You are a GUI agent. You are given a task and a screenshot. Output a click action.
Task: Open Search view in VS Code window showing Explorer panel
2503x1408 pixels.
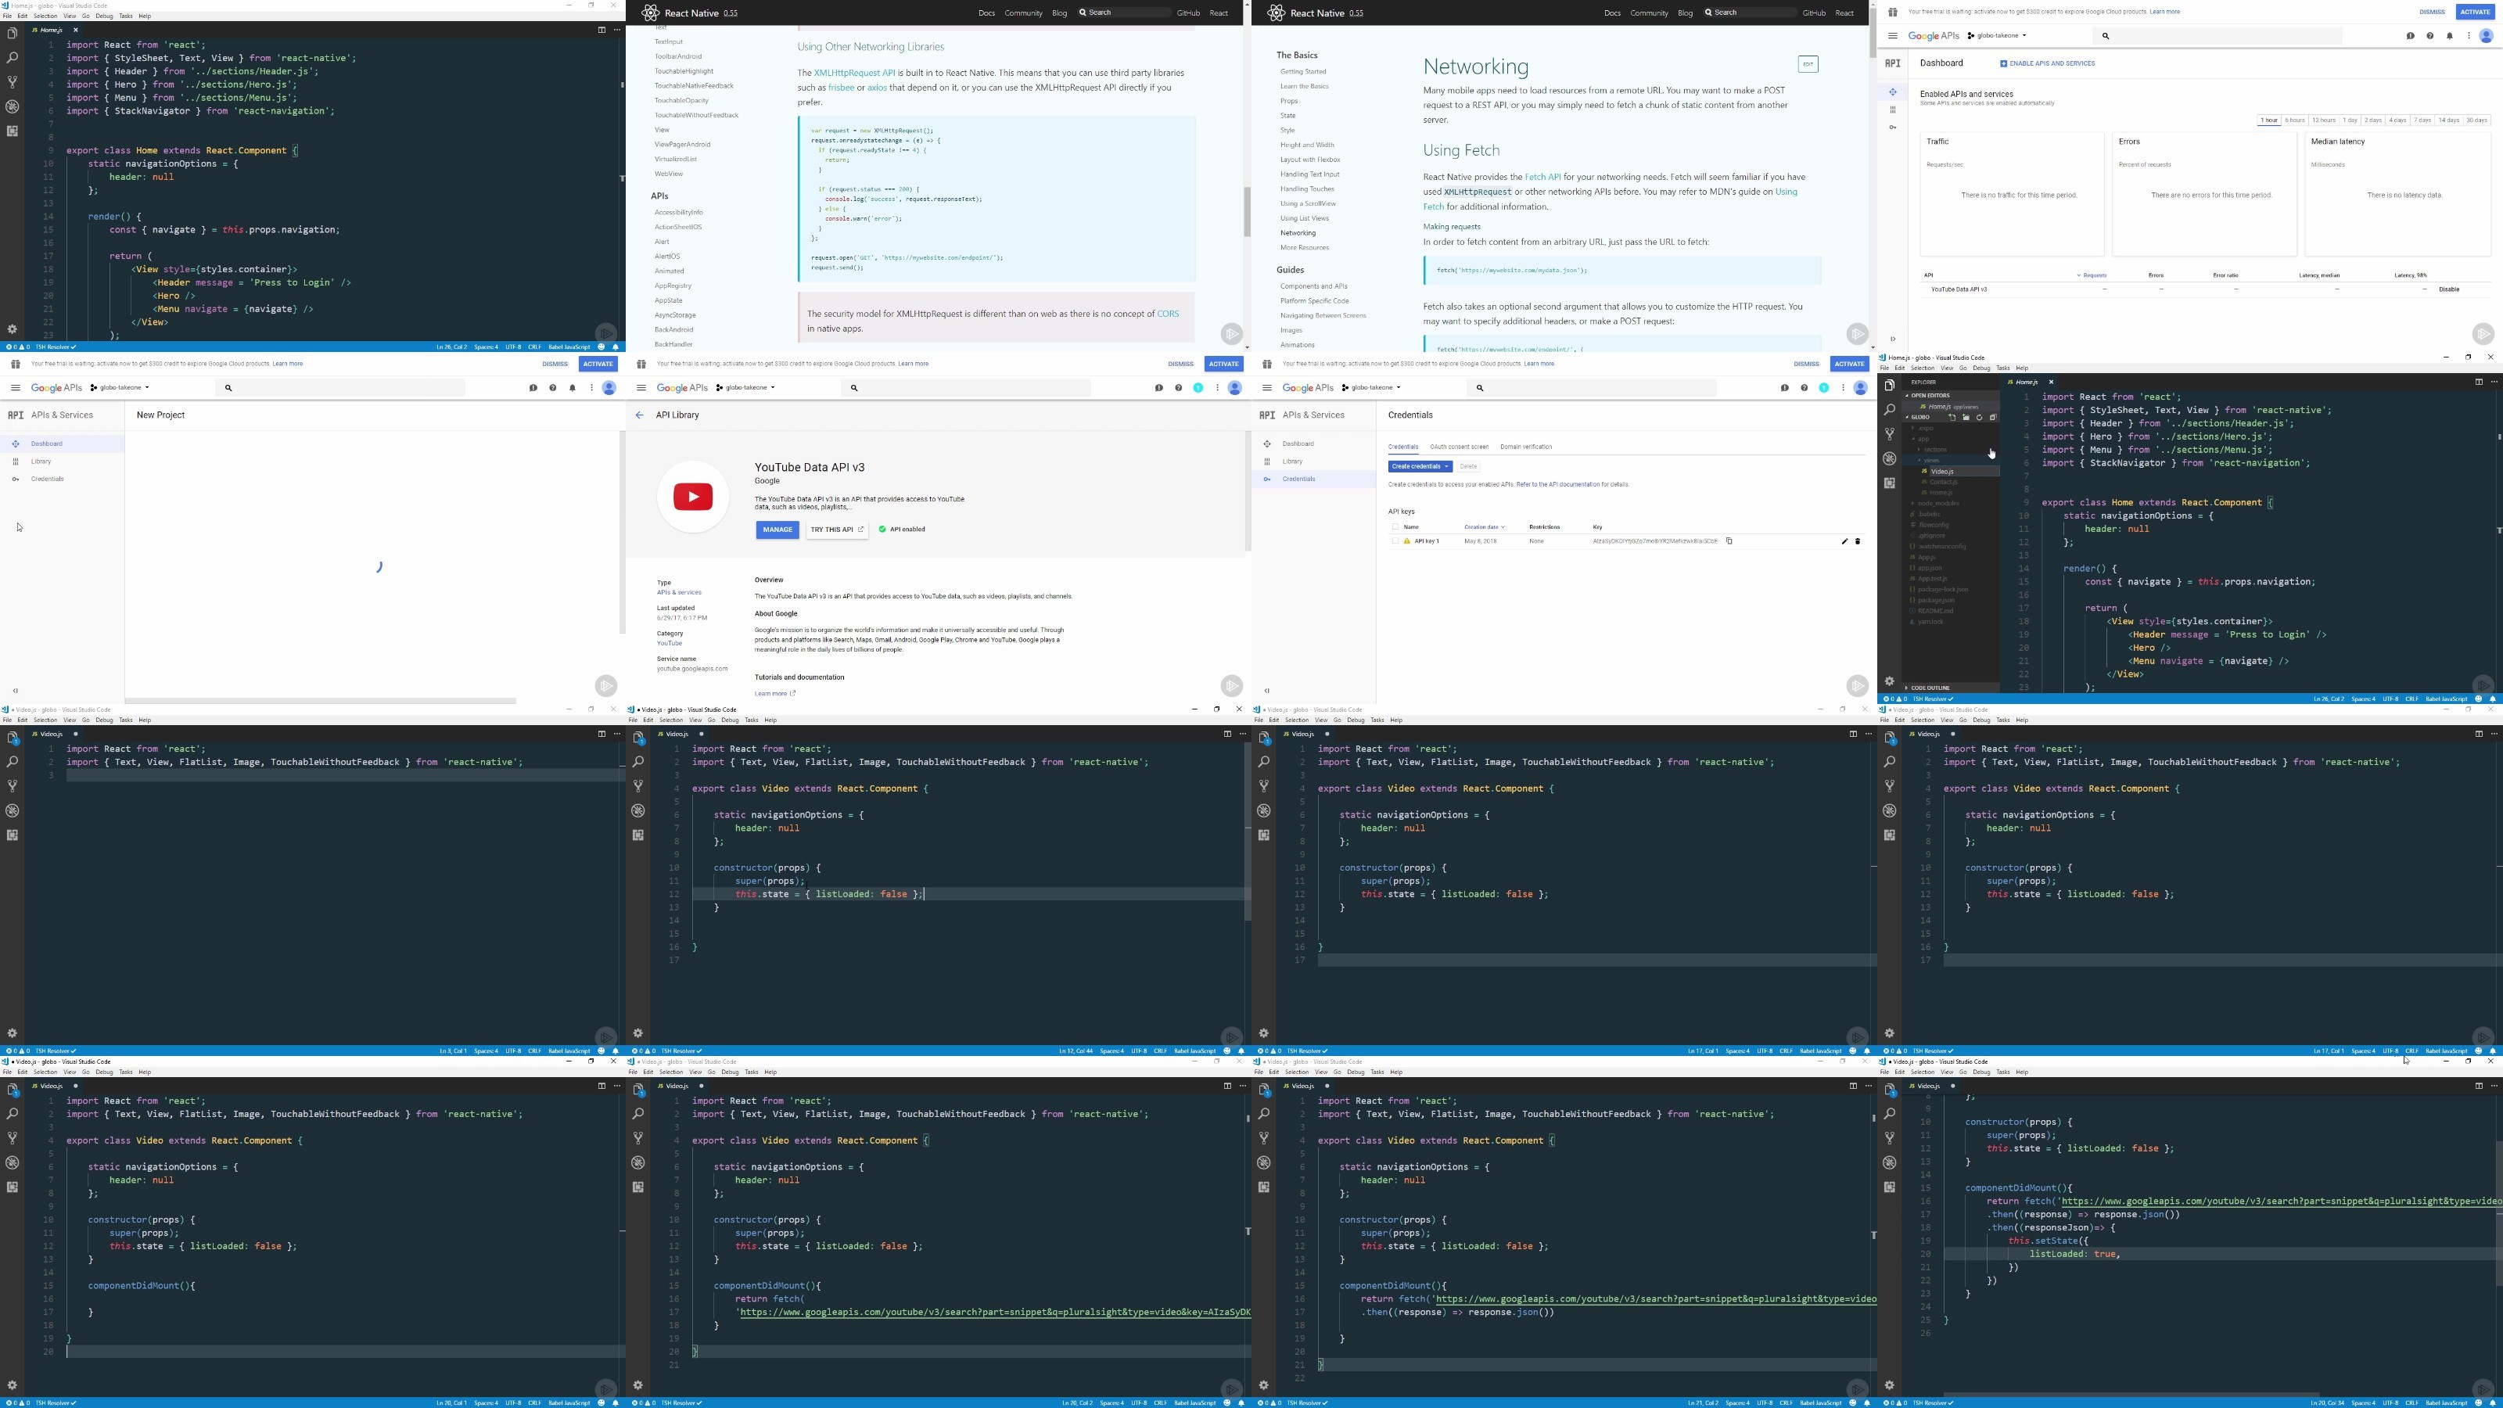(x=1889, y=409)
